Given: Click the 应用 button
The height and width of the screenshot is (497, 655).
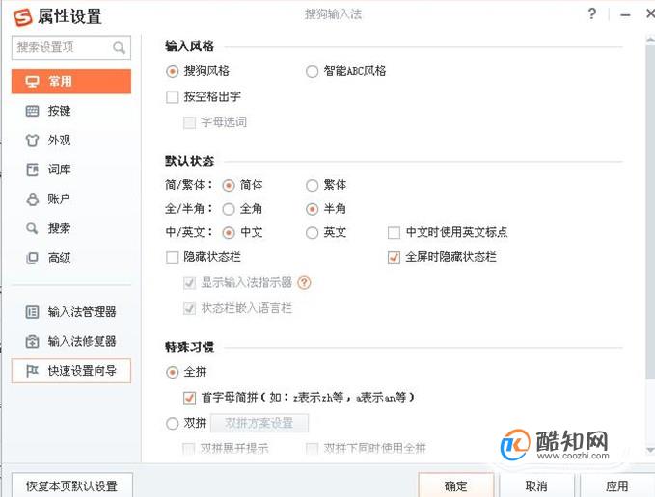Looking at the screenshot, I should pyautogui.click(x=617, y=485).
